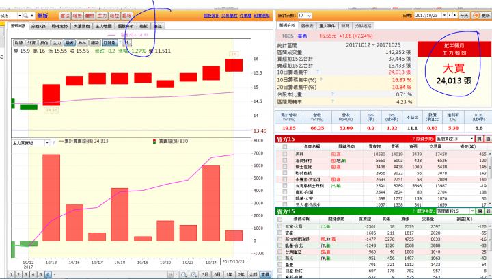The width and height of the screenshot is (492, 279).
Task: Click help icon beside 10日籌碼集中(%)
Action: pos(320,80)
